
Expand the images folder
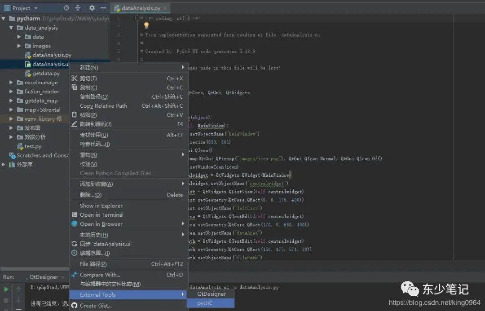point(19,46)
